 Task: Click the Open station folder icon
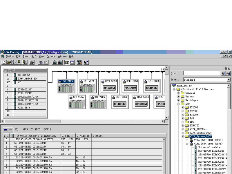[9, 62]
